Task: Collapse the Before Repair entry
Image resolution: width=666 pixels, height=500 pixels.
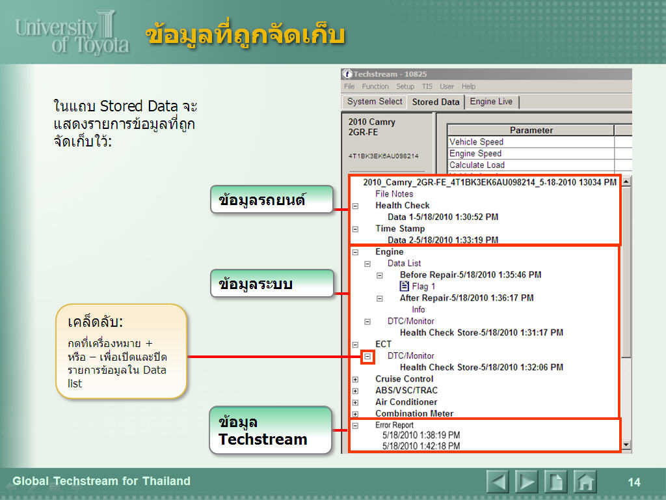Action: click(380, 275)
